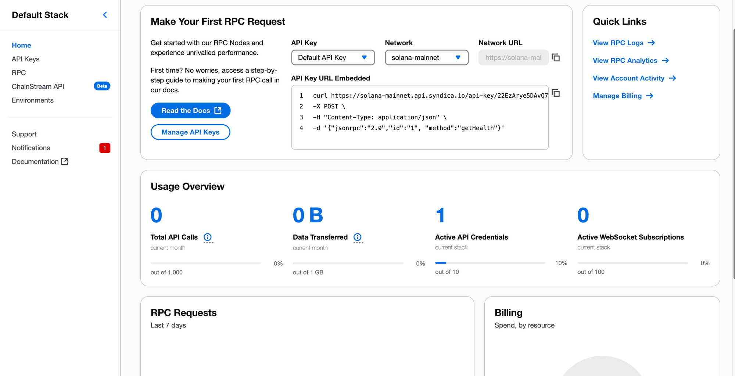
Task: Click the 'out of 1,000' limit text
Action: click(x=166, y=272)
